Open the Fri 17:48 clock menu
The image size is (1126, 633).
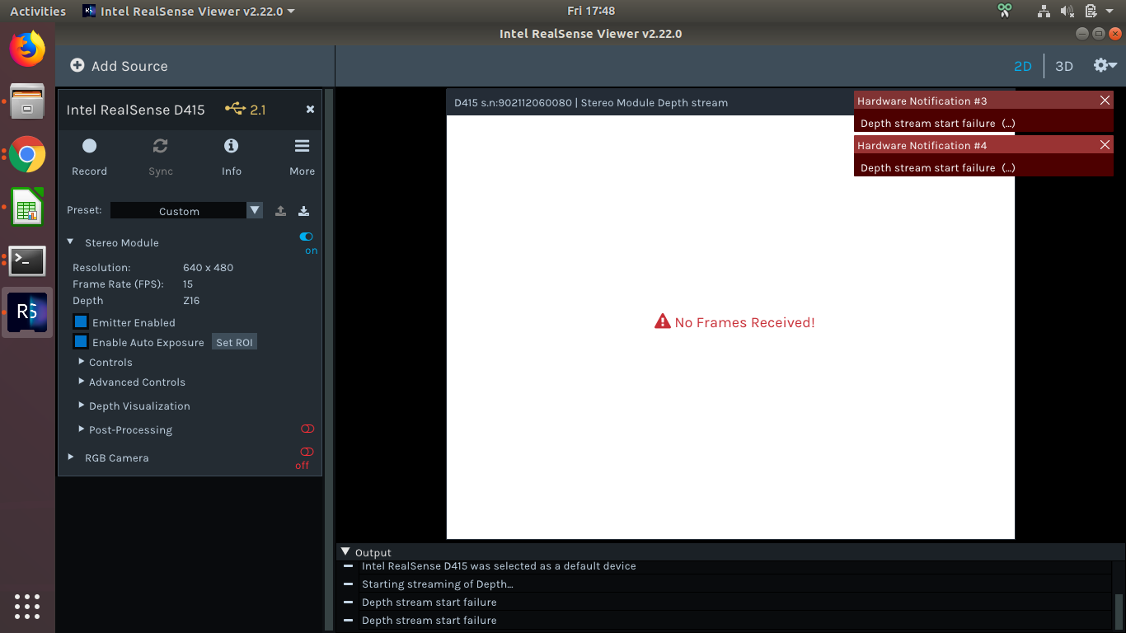(591, 11)
